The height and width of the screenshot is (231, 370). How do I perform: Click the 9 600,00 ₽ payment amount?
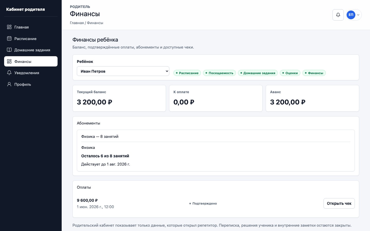(87, 200)
